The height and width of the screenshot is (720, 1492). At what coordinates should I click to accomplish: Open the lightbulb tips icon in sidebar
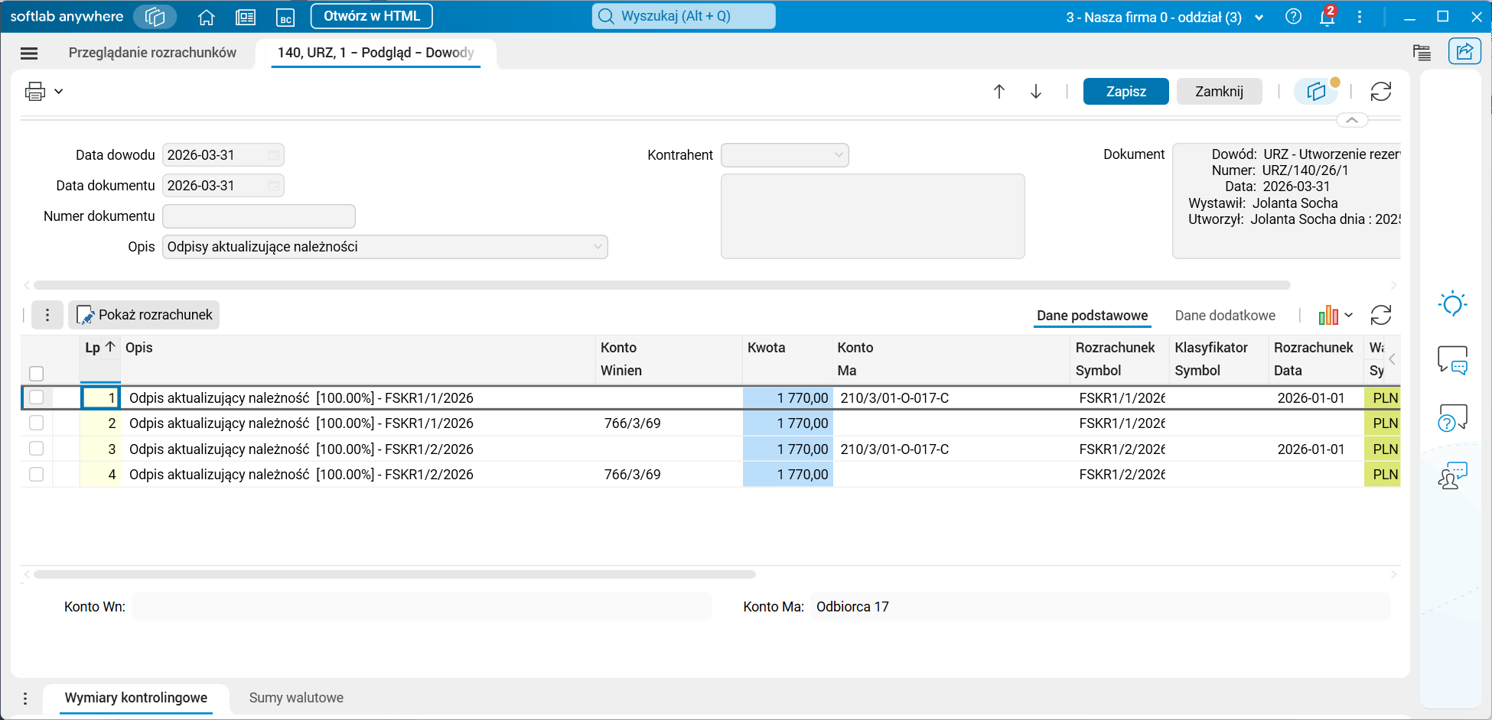pyautogui.click(x=1452, y=304)
